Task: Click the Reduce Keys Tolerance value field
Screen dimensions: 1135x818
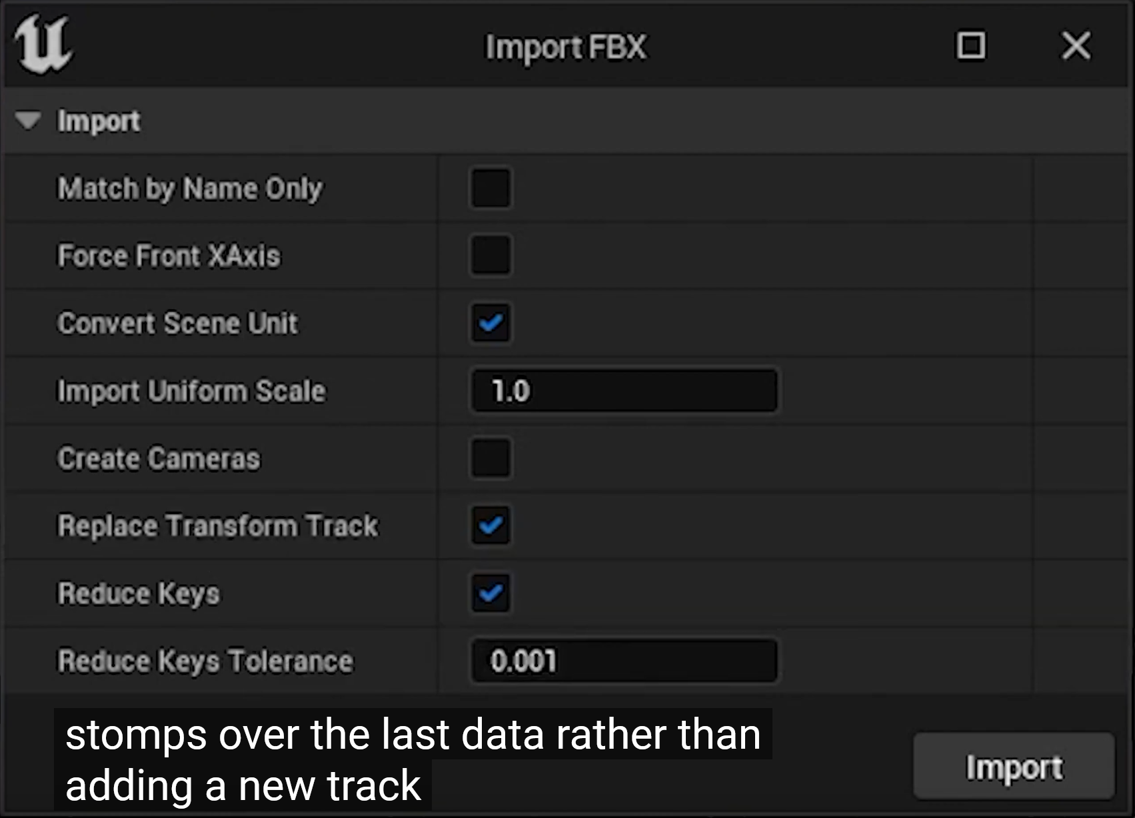Action: click(x=624, y=661)
